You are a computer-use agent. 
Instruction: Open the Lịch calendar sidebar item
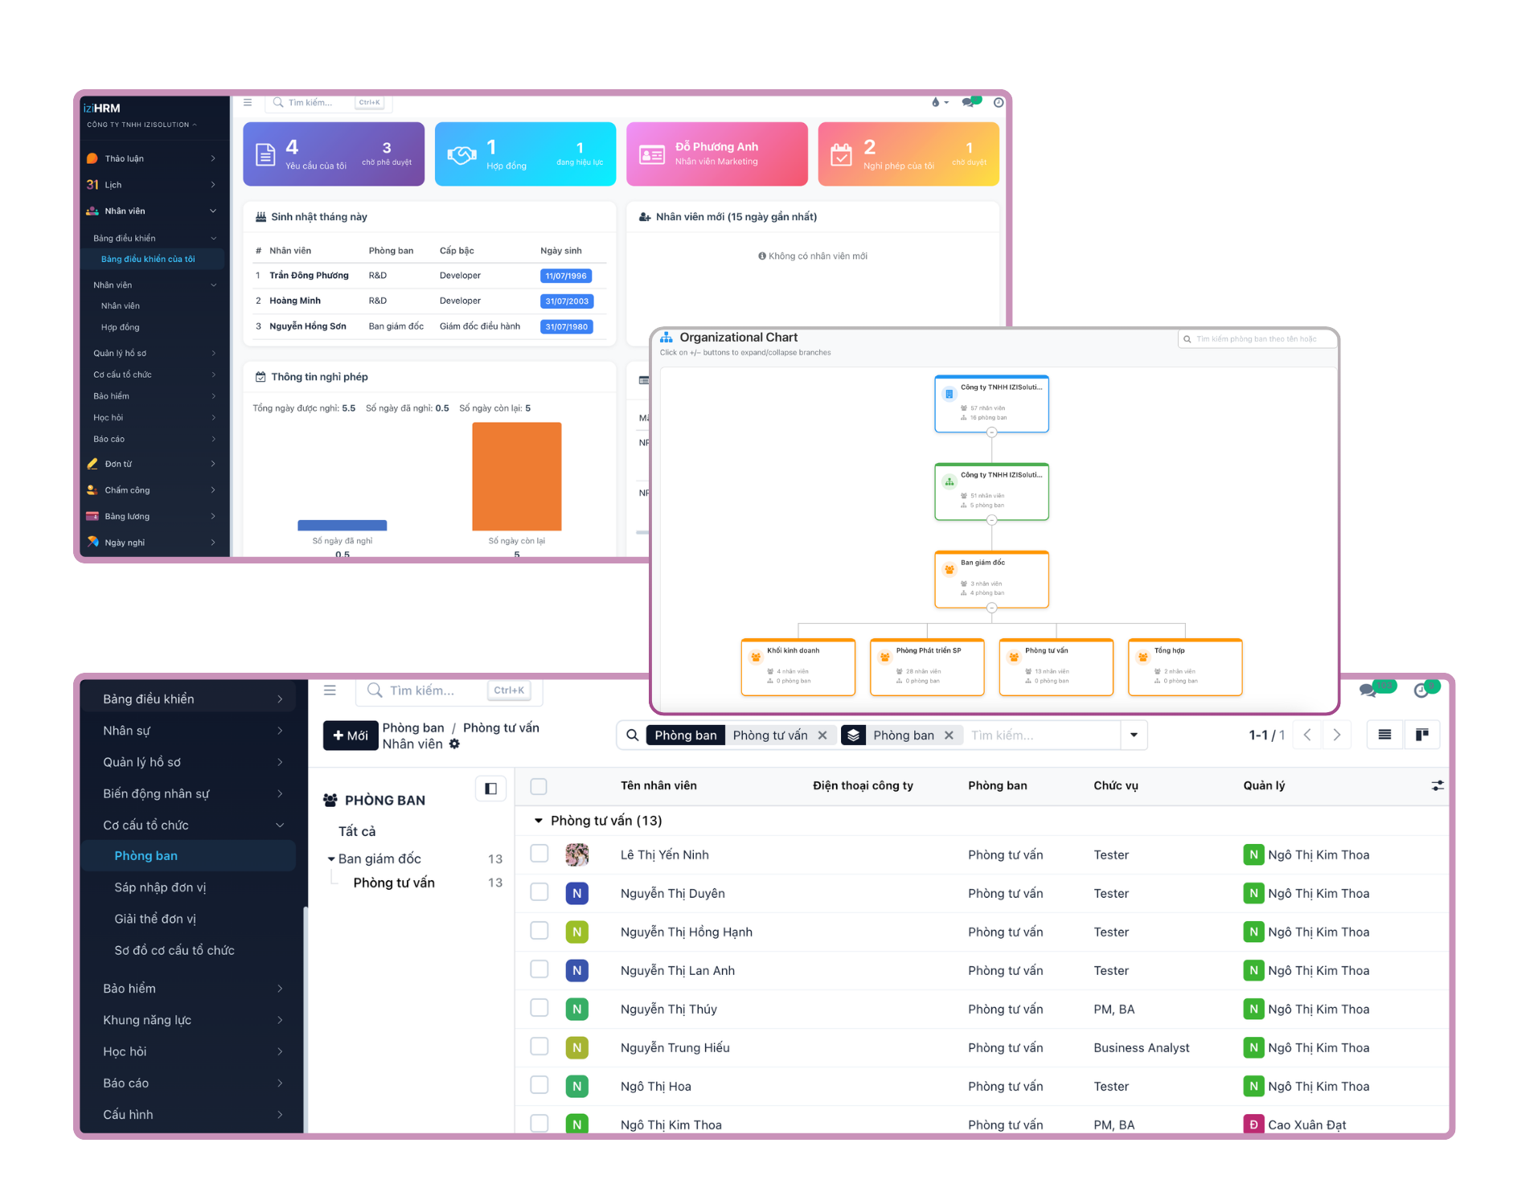tap(151, 185)
